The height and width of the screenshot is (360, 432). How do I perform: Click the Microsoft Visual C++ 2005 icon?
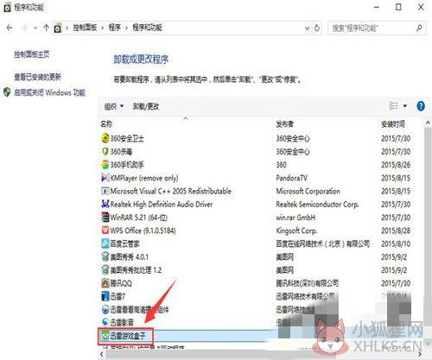tap(105, 191)
